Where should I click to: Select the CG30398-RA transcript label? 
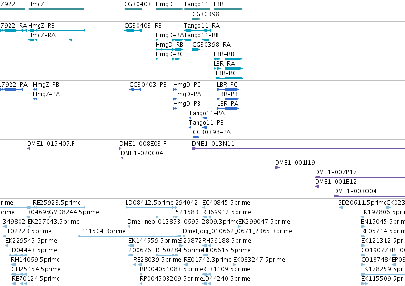[x=211, y=45]
